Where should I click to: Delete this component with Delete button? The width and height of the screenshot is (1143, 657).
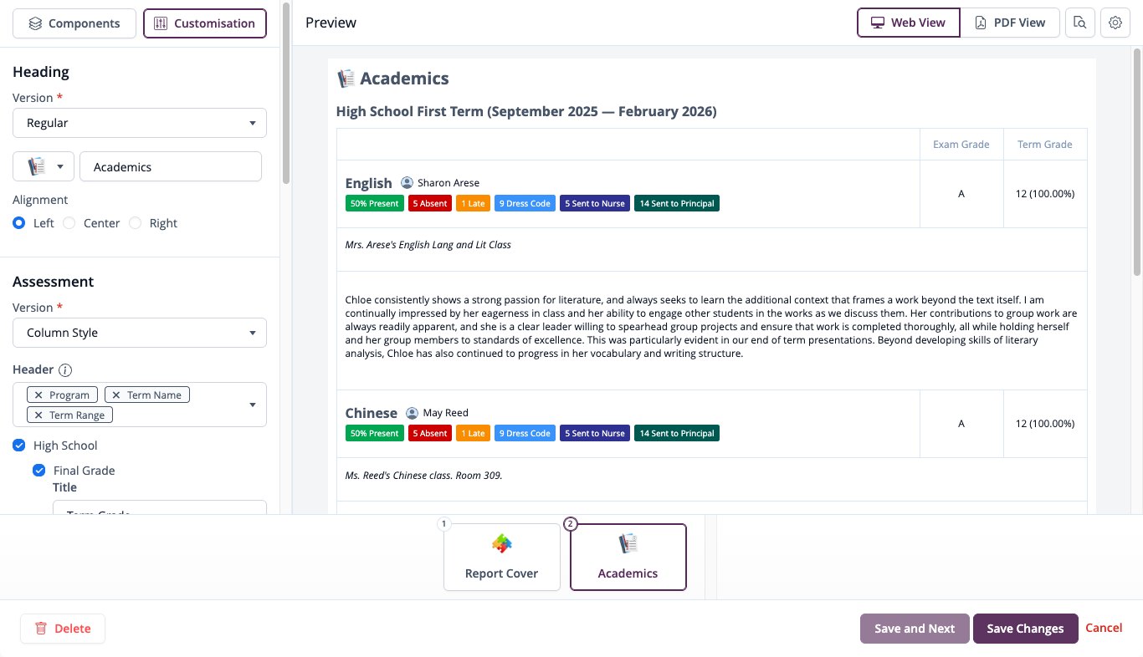(63, 629)
